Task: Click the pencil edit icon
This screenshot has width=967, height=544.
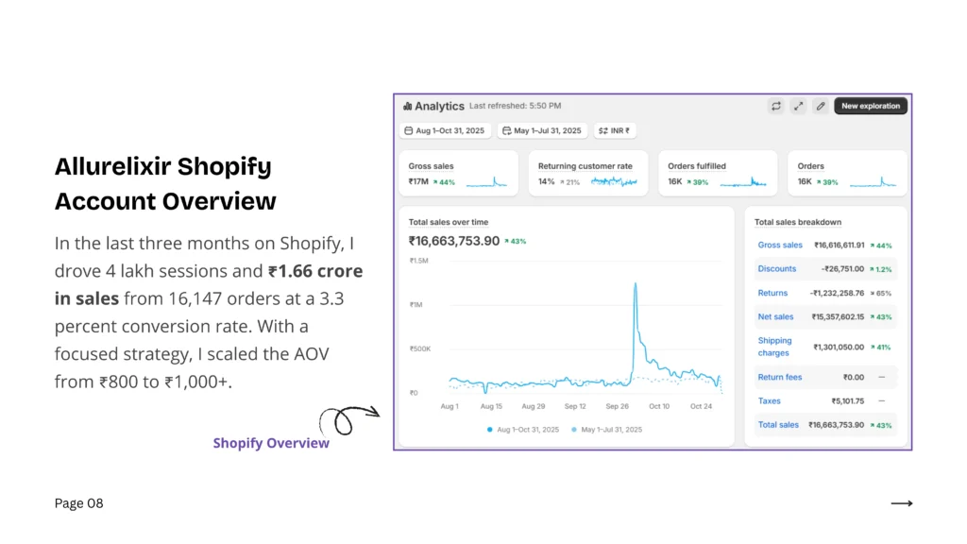Action: [821, 107]
